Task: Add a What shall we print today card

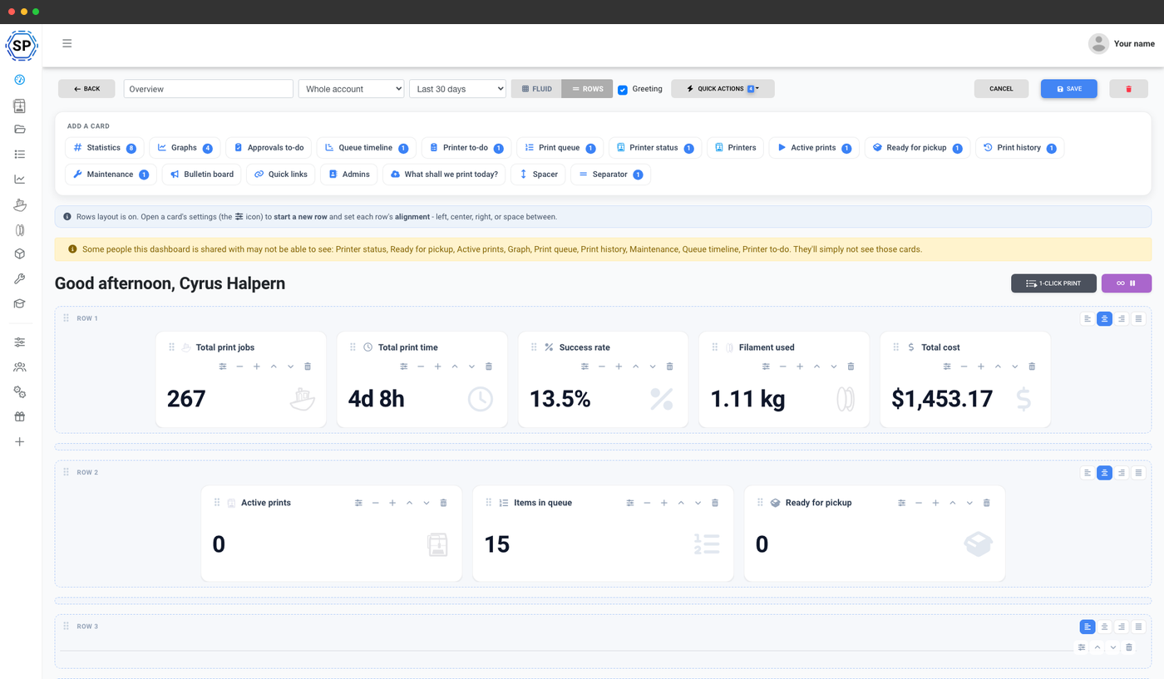Action: (x=445, y=175)
